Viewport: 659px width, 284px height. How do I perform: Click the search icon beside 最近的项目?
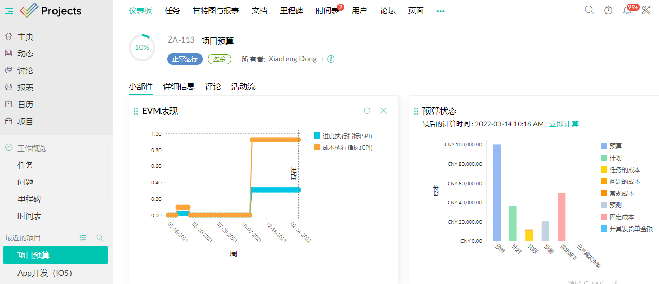pos(100,238)
